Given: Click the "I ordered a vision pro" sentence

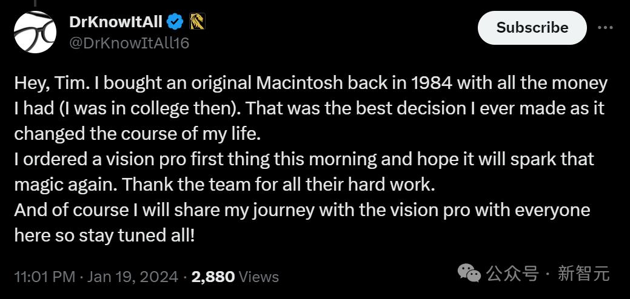Looking at the screenshot, I should [121, 159].
